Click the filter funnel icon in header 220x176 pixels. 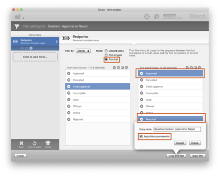17,26
